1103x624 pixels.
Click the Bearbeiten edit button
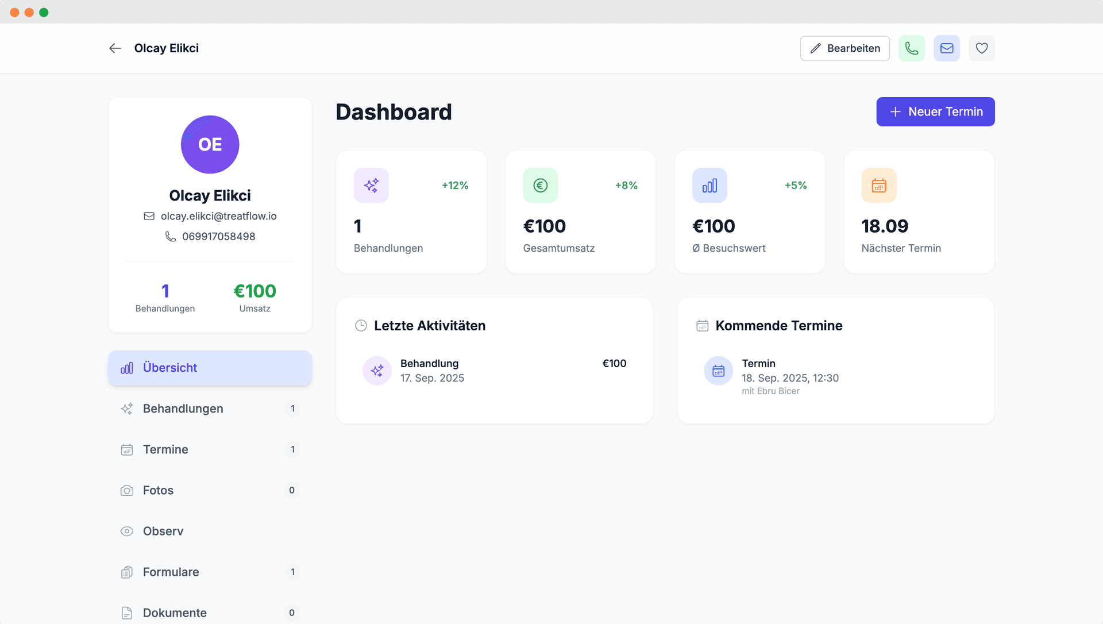coord(844,48)
